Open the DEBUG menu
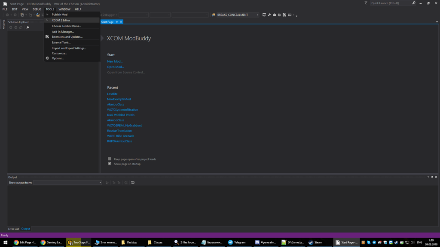 [x=37, y=9]
